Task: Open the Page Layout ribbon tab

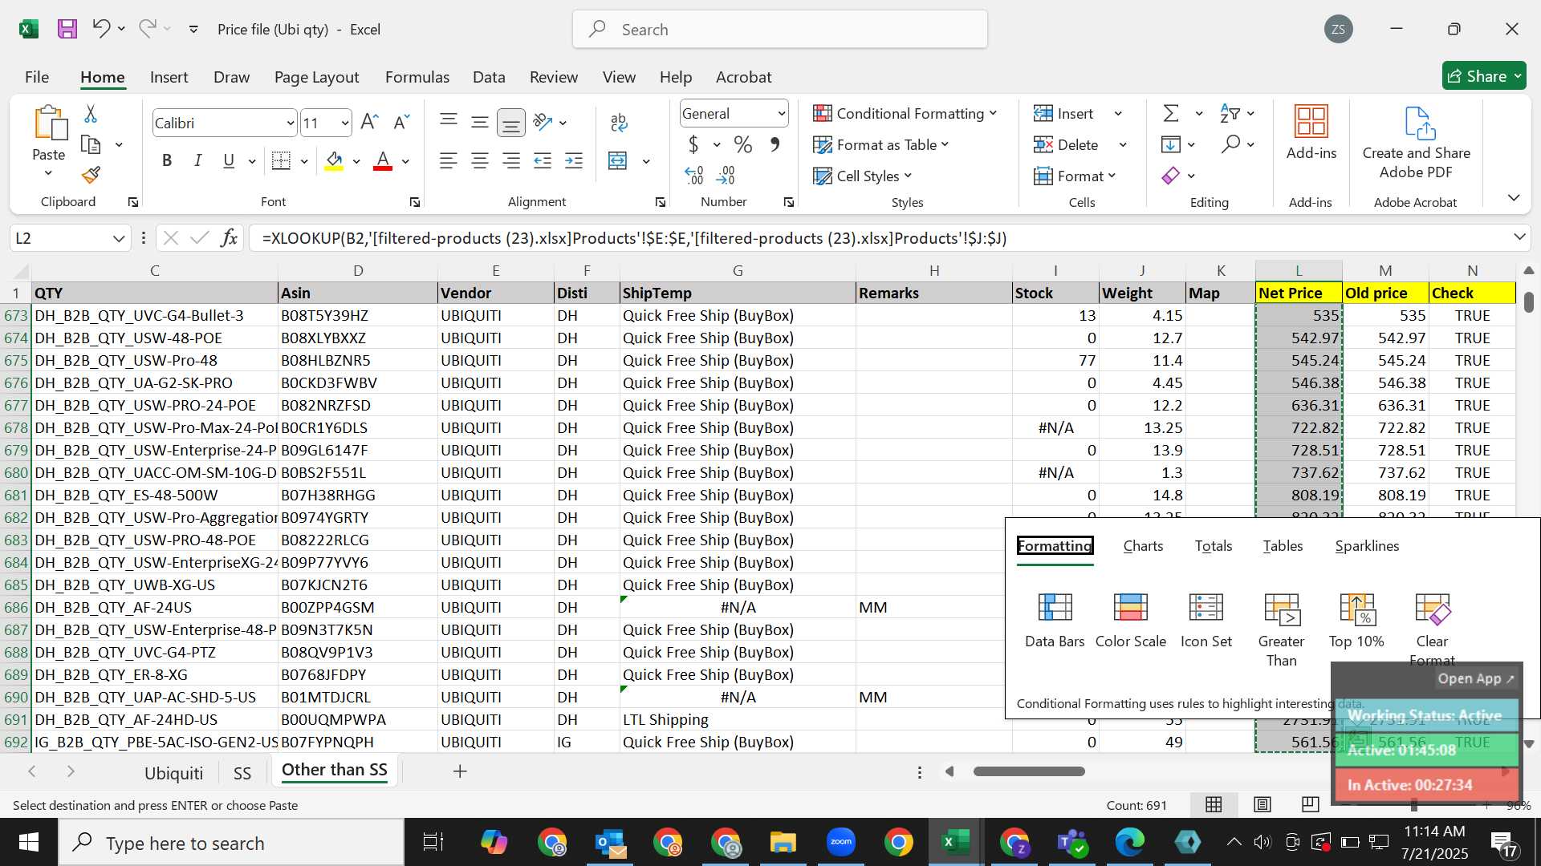Action: click(316, 77)
